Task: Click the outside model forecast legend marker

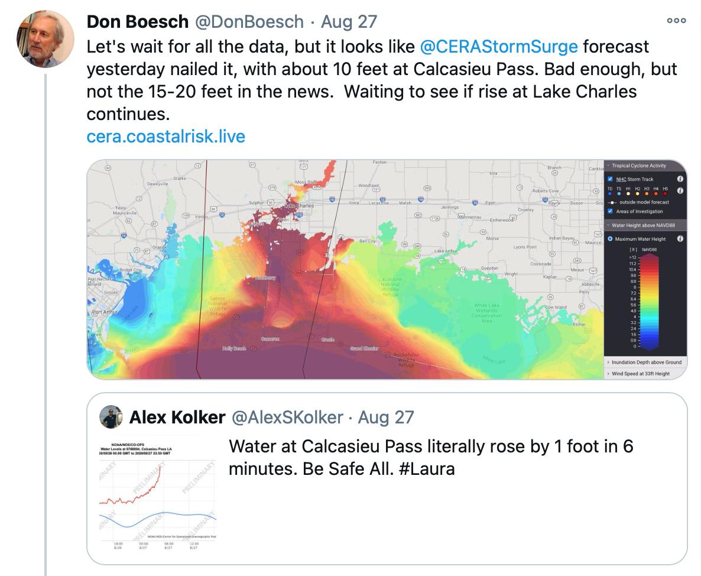Action: (x=611, y=202)
